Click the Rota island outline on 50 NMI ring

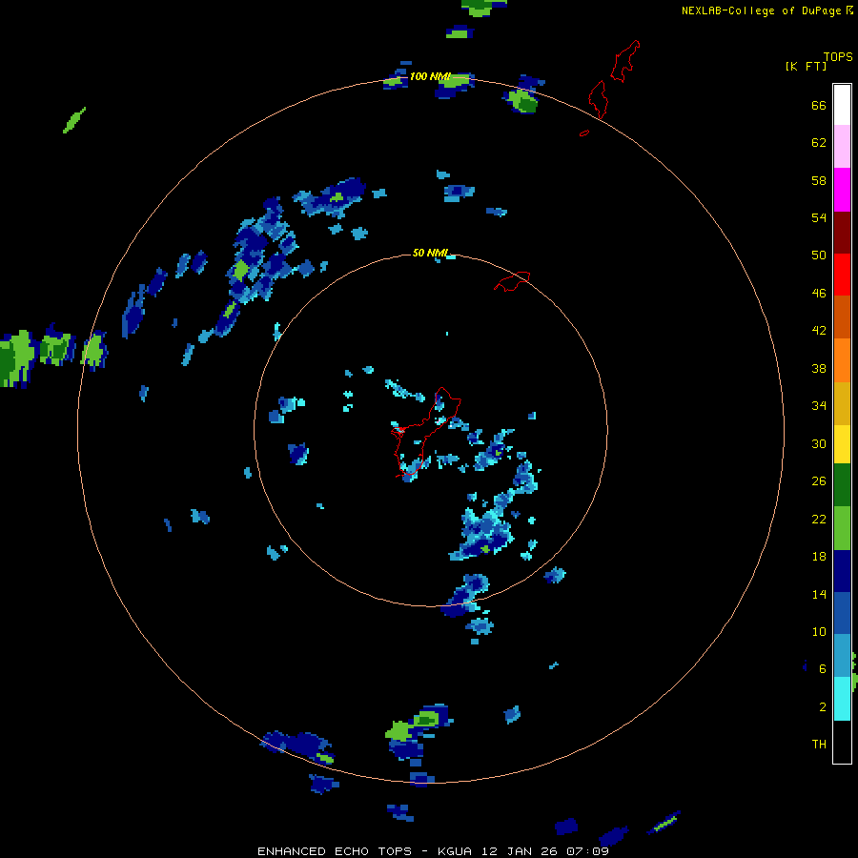512,281
